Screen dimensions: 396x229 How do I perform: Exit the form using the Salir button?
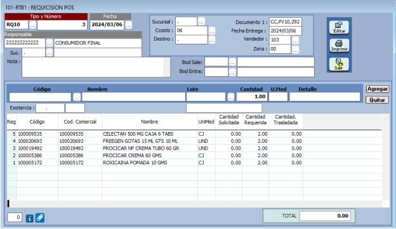tap(339, 64)
